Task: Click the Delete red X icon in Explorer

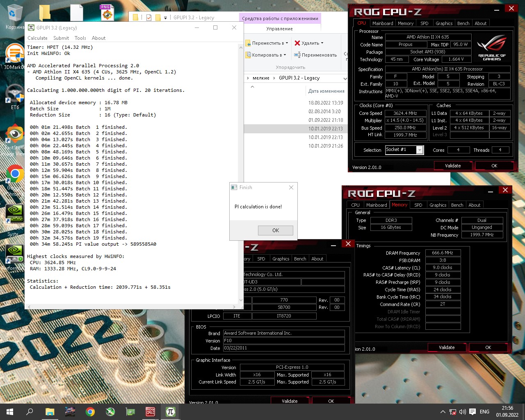Action: point(297,43)
